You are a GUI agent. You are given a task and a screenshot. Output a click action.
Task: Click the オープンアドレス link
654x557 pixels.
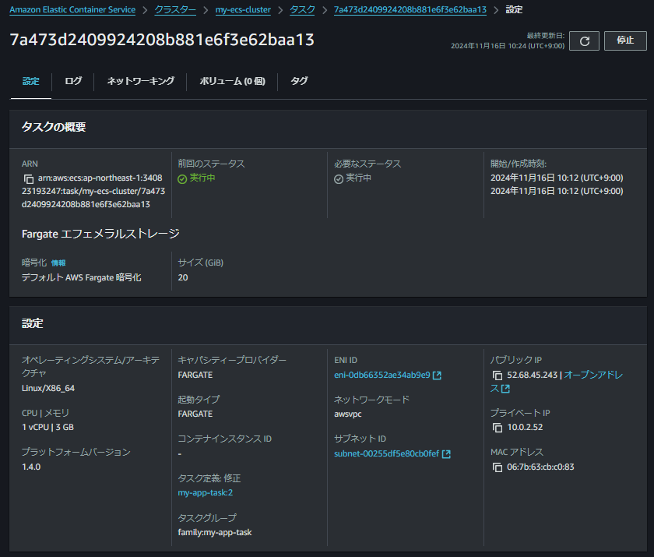(x=593, y=375)
